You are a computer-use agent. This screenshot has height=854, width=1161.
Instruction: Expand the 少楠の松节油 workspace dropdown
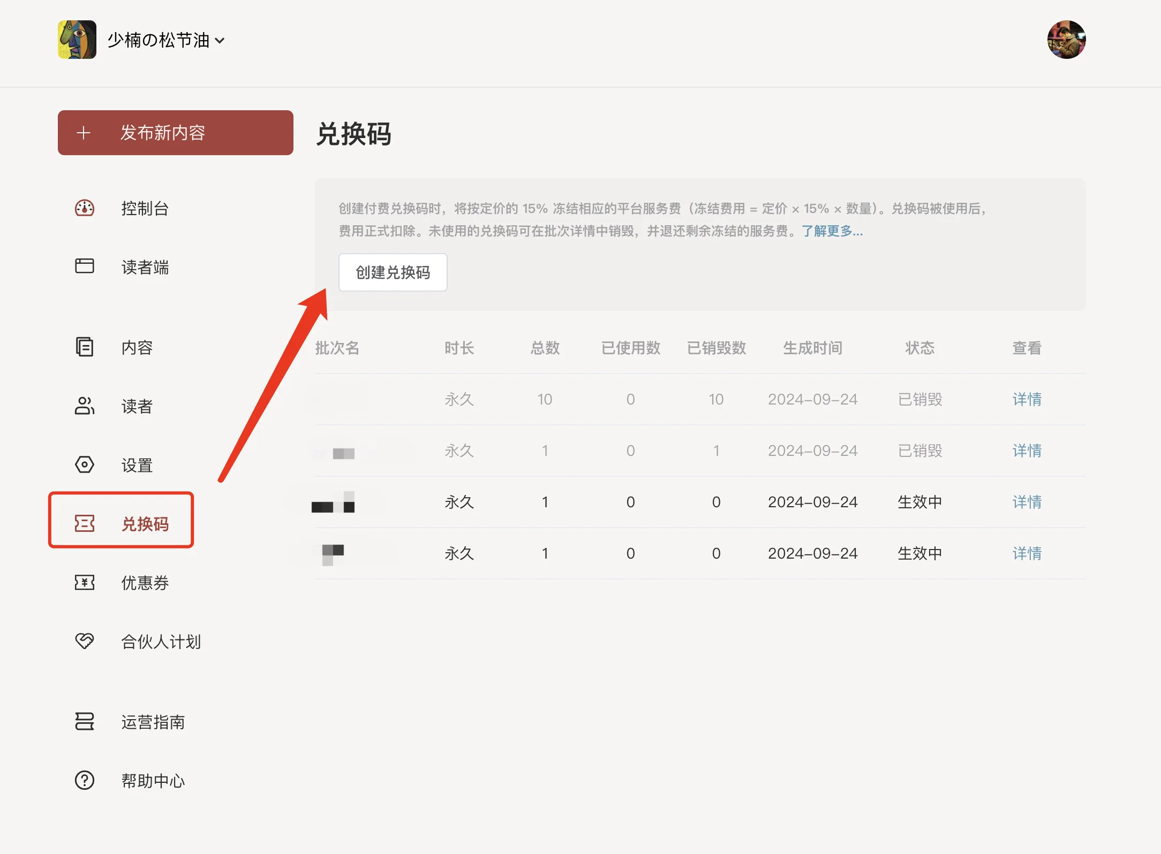tap(220, 41)
